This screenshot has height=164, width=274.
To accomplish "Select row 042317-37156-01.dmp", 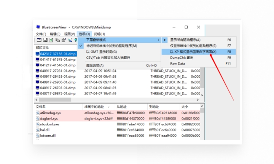I will pyautogui.click(x=58, y=54).
